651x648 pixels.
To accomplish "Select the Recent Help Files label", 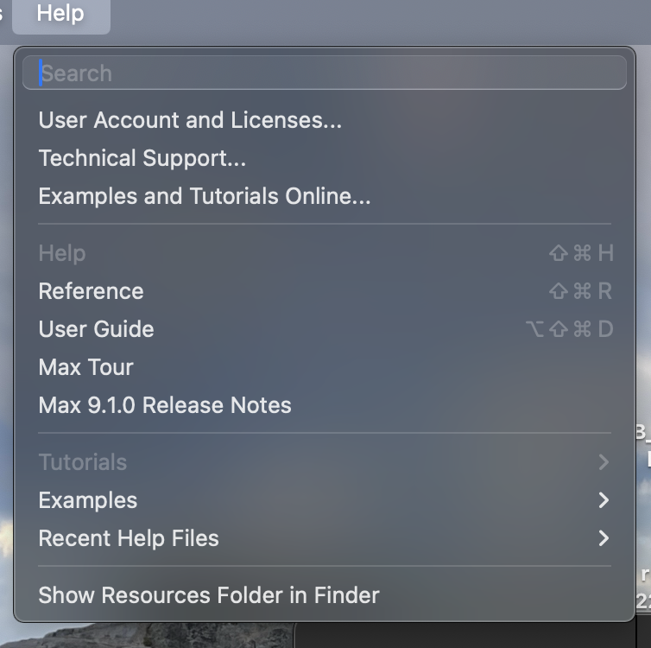I will tap(129, 538).
